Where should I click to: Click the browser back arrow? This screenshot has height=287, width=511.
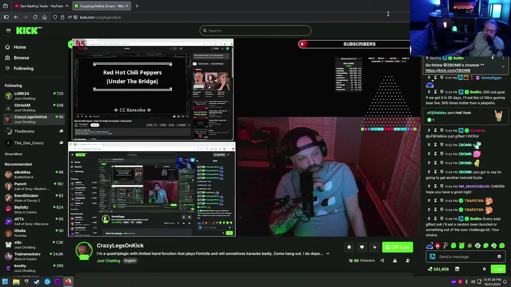[x=16, y=17]
